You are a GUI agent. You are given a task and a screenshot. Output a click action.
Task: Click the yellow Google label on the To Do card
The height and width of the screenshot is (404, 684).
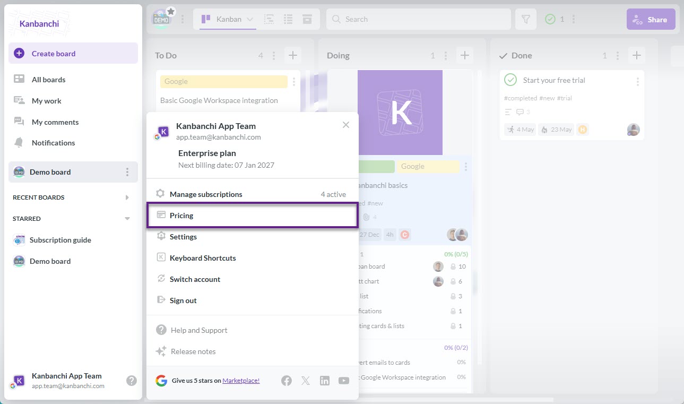point(224,81)
